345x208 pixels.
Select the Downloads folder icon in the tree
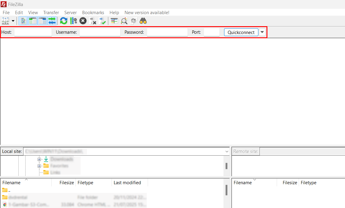[x=46, y=159]
